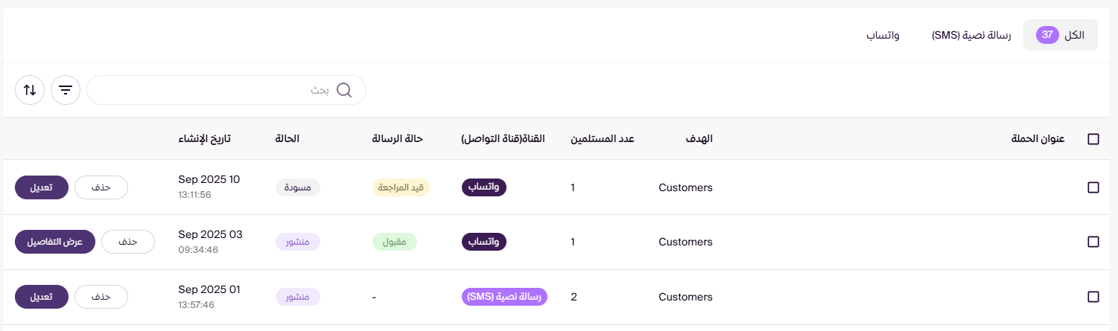Select the Sep 03 campaign row checkbox

(x=1093, y=242)
